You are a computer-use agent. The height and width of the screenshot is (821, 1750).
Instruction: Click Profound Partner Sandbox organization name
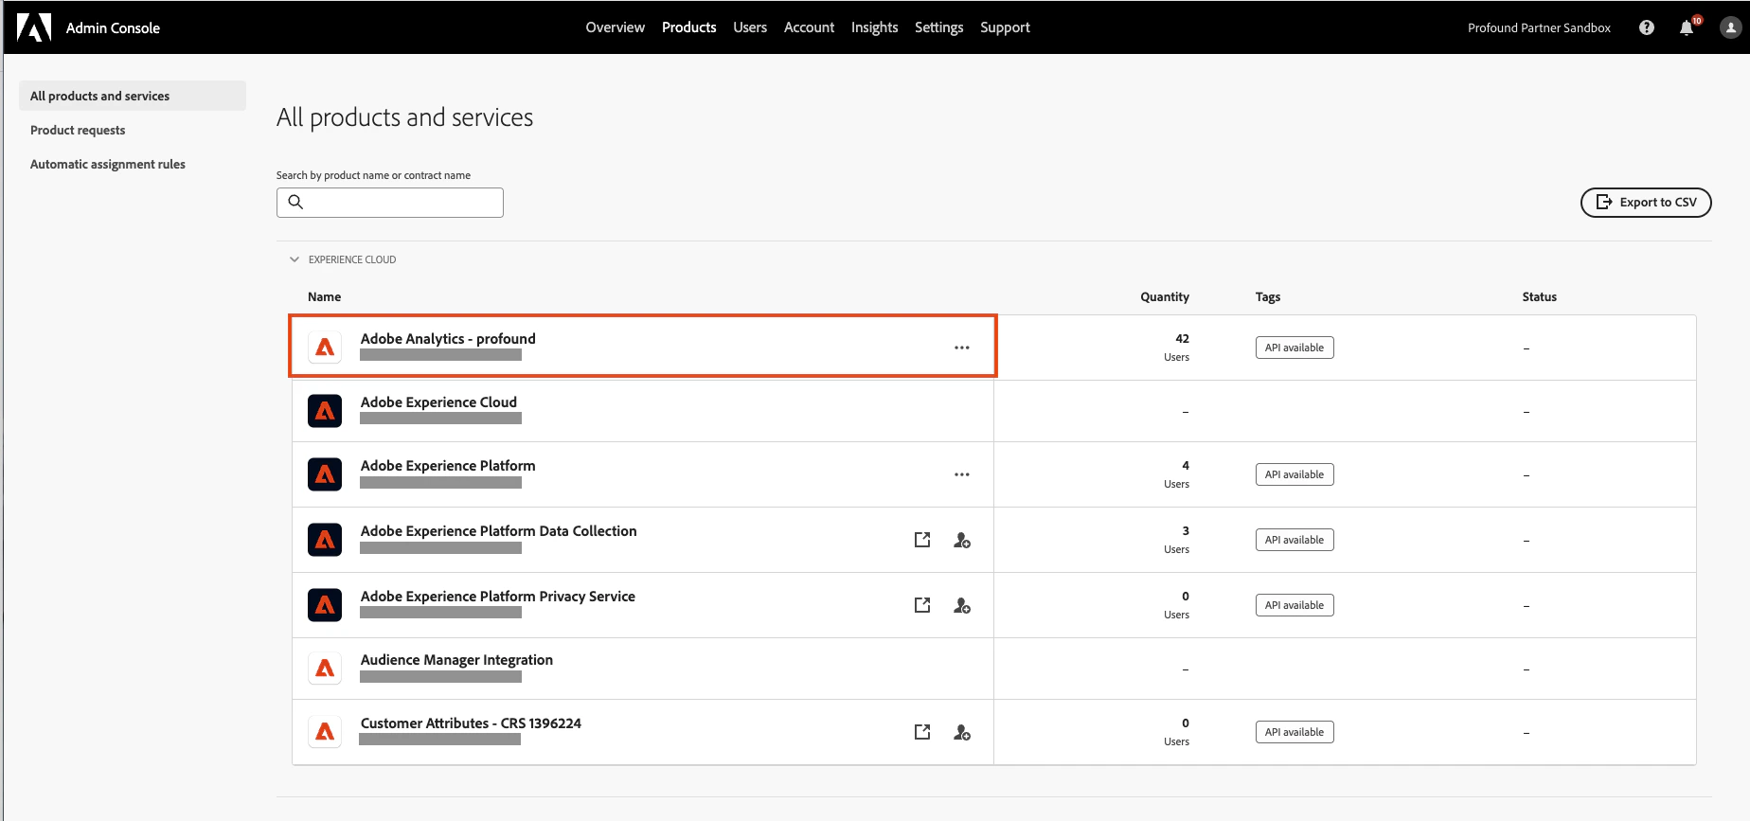point(1539,27)
